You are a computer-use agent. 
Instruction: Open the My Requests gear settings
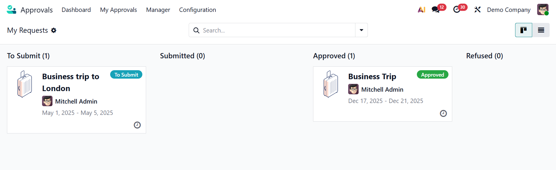point(54,30)
